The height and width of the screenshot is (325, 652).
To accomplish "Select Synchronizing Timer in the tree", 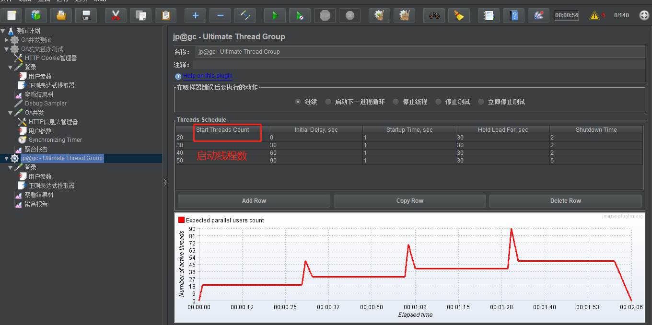I will coord(55,140).
